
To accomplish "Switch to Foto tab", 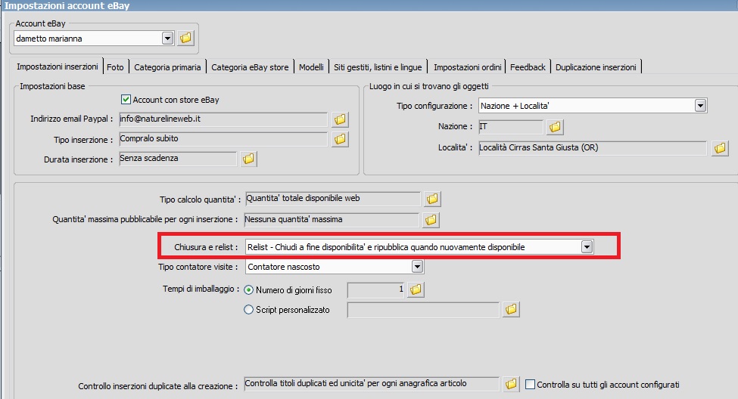I will pos(115,67).
